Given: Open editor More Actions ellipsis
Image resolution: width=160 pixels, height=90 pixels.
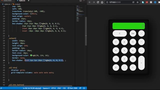Looking at the screenshot, I should (84, 1).
